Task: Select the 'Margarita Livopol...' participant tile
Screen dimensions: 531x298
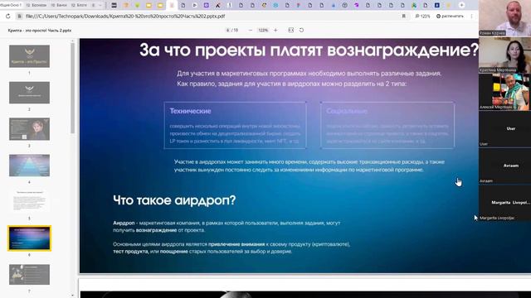Action: pyautogui.click(x=505, y=203)
